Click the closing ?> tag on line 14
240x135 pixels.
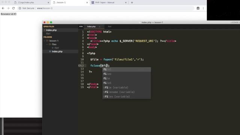pos(90,72)
